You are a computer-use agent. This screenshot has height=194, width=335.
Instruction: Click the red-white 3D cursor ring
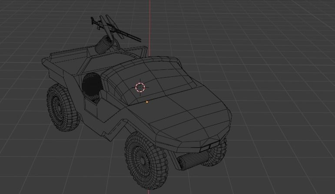140,87
